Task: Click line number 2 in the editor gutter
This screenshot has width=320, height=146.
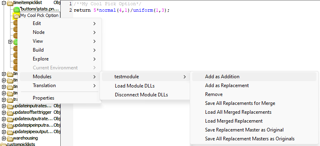Action: [70, 10]
